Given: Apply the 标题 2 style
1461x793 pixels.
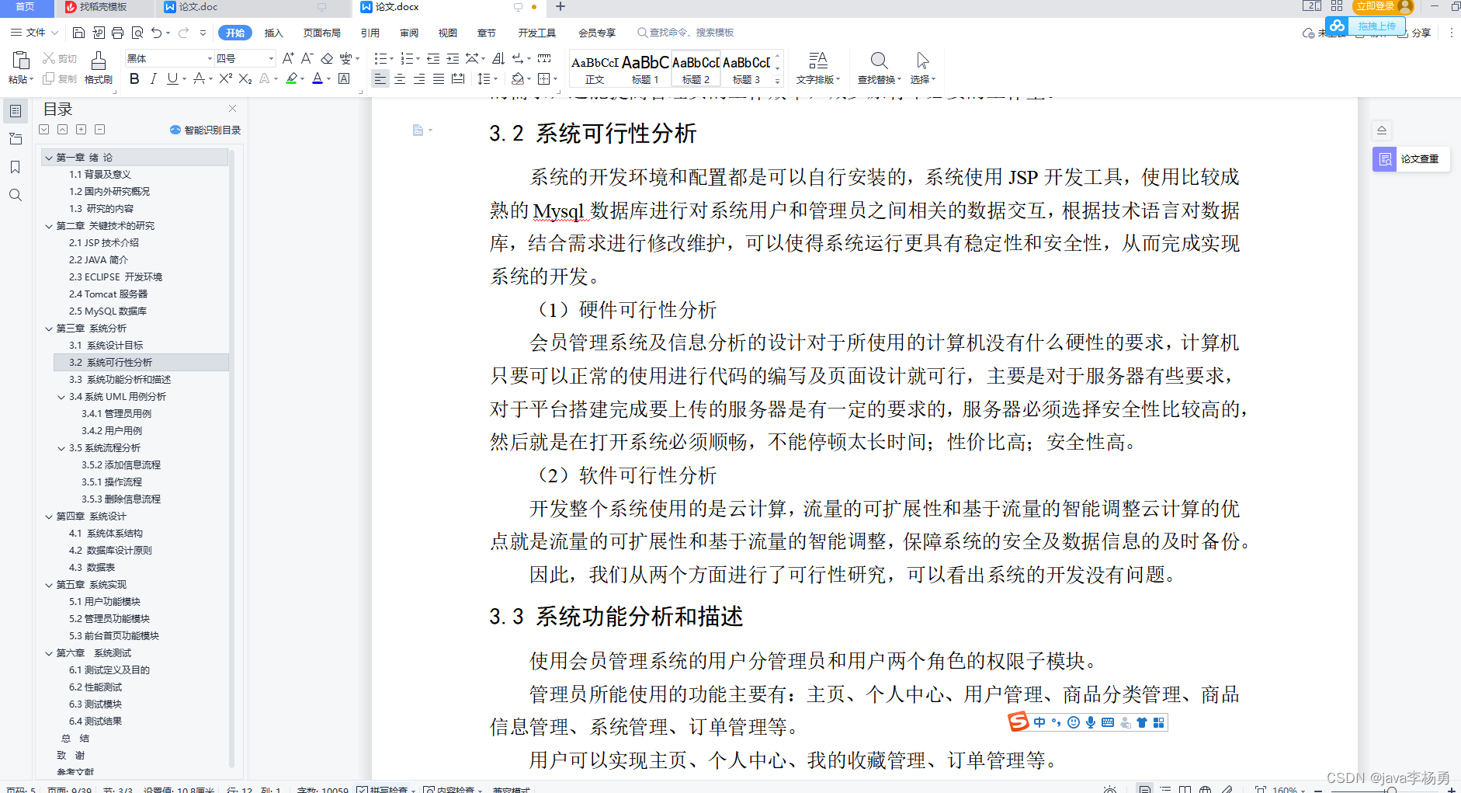Looking at the screenshot, I should point(696,68).
